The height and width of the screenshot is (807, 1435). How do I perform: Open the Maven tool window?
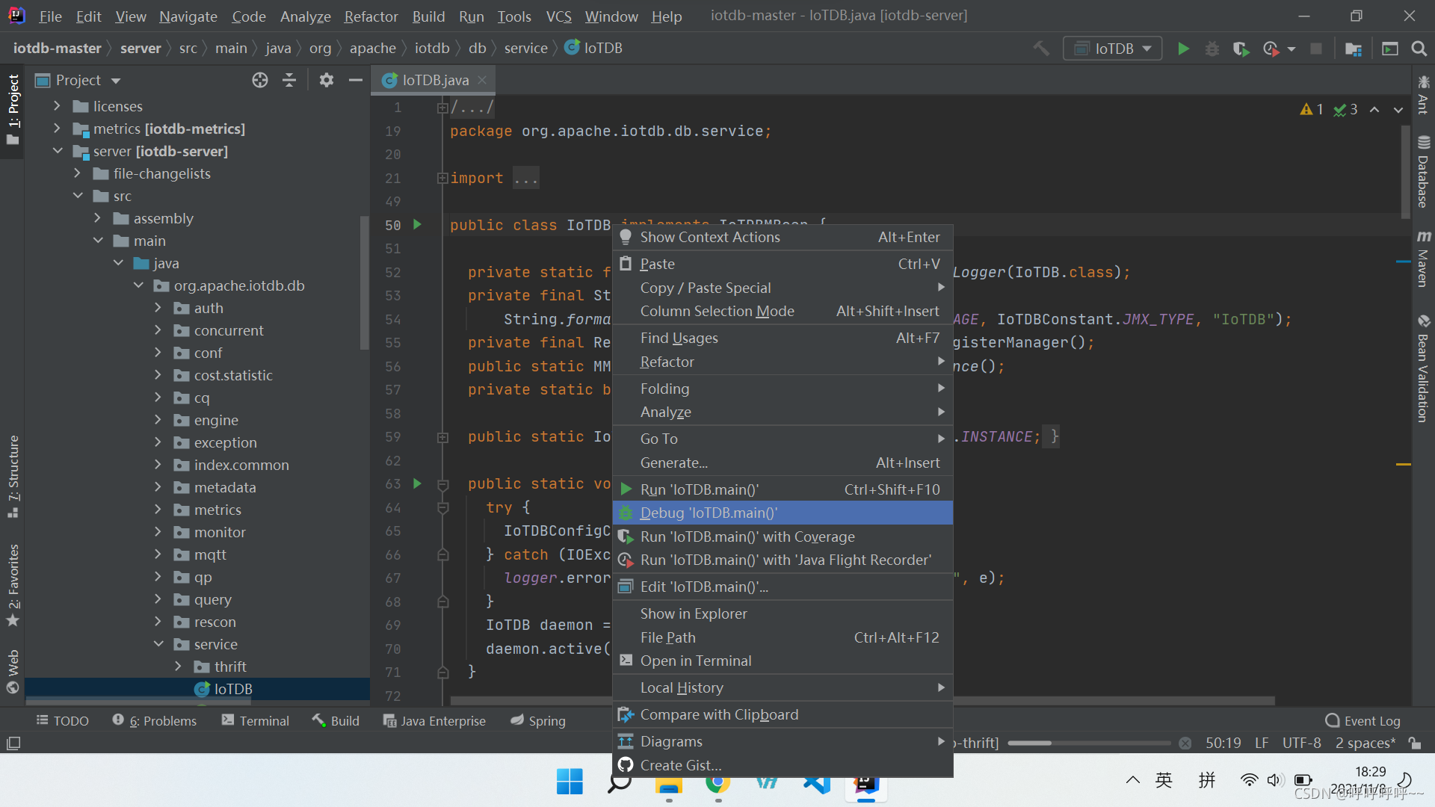[x=1423, y=259]
